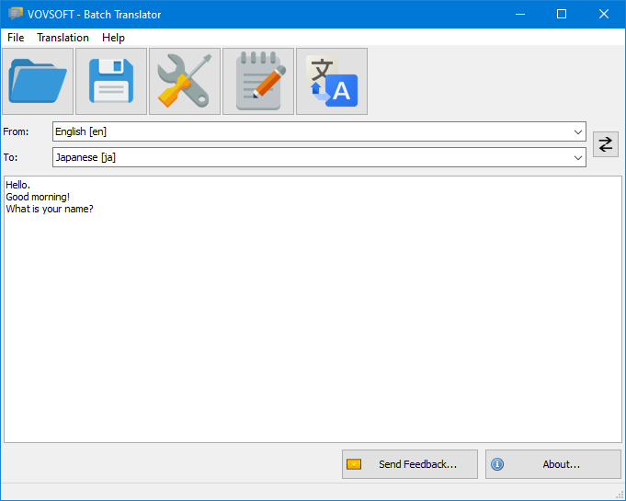Viewport: 626px width, 501px height.
Task: Click the notepad with pencil icon
Action: (258, 82)
